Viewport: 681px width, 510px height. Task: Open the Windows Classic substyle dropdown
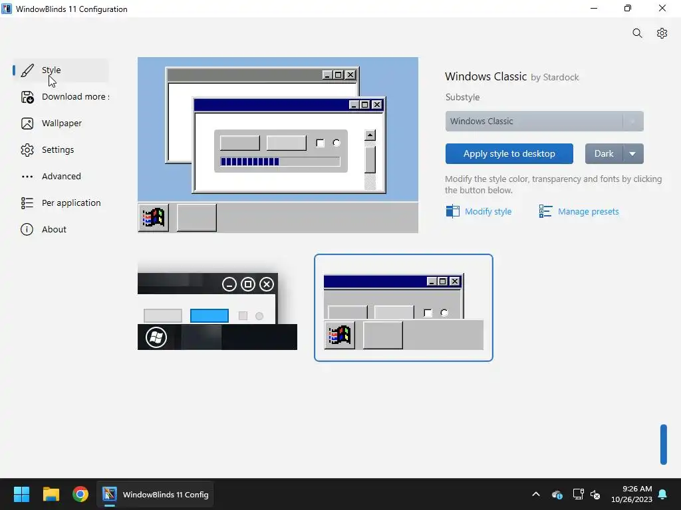(544, 121)
